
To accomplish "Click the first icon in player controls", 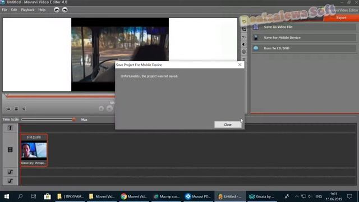I will coord(9,109).
